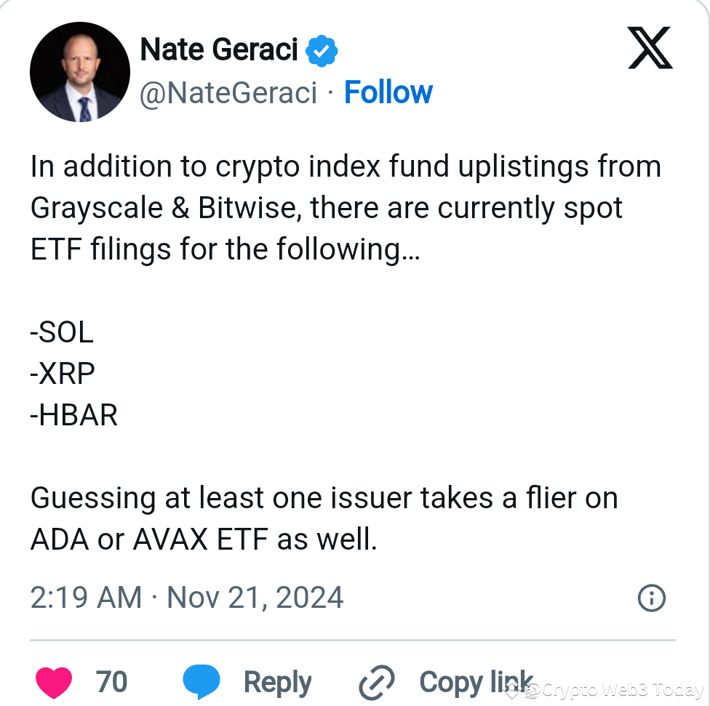Click the Reply label
Image resolution: width=710 pixels, height=706 pixels.
click(x=277, y=681)
